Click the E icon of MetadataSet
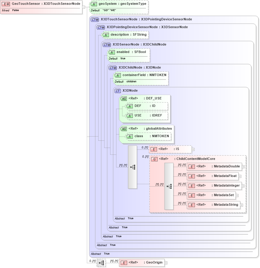Image resolution: width=260 pixels, height=268 pixels. [192, 196]
